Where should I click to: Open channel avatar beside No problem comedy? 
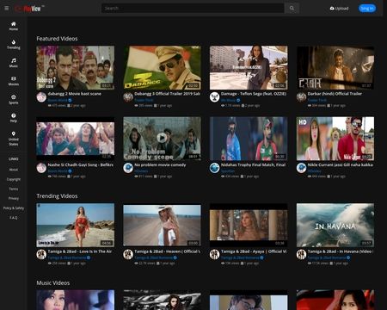pyautogui.click(x=128, y=168)
